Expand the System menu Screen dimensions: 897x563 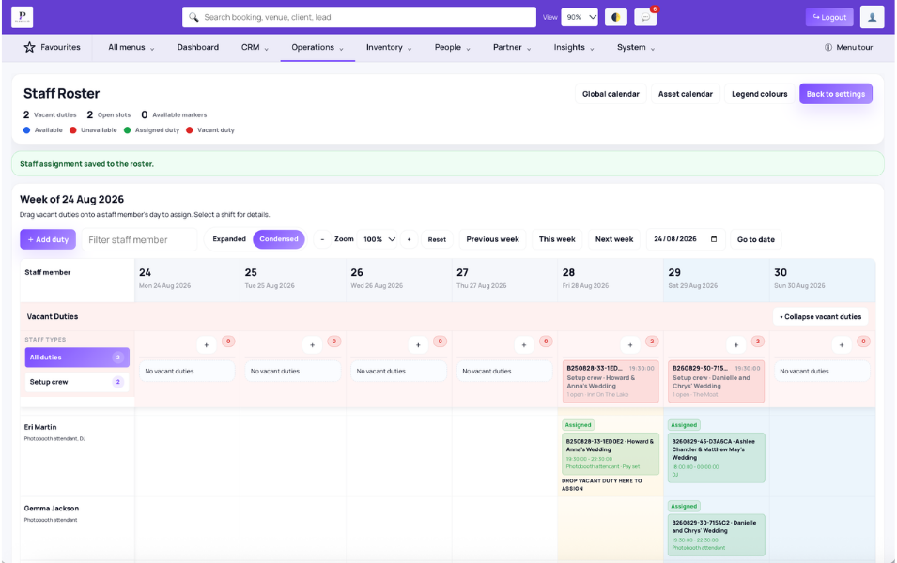point(636,48)
